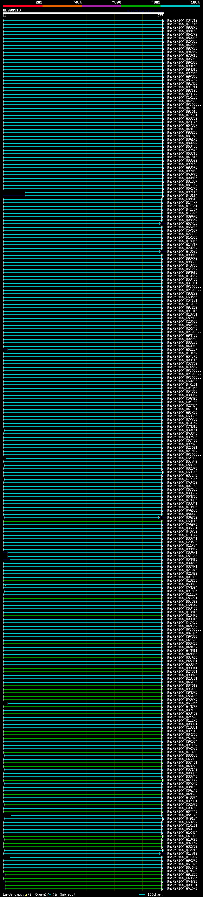Image resolution: width=203 pixels, height=897 pixels.
Task: Open the UniRef100_P45331 entry
Action: coord(182,661)
